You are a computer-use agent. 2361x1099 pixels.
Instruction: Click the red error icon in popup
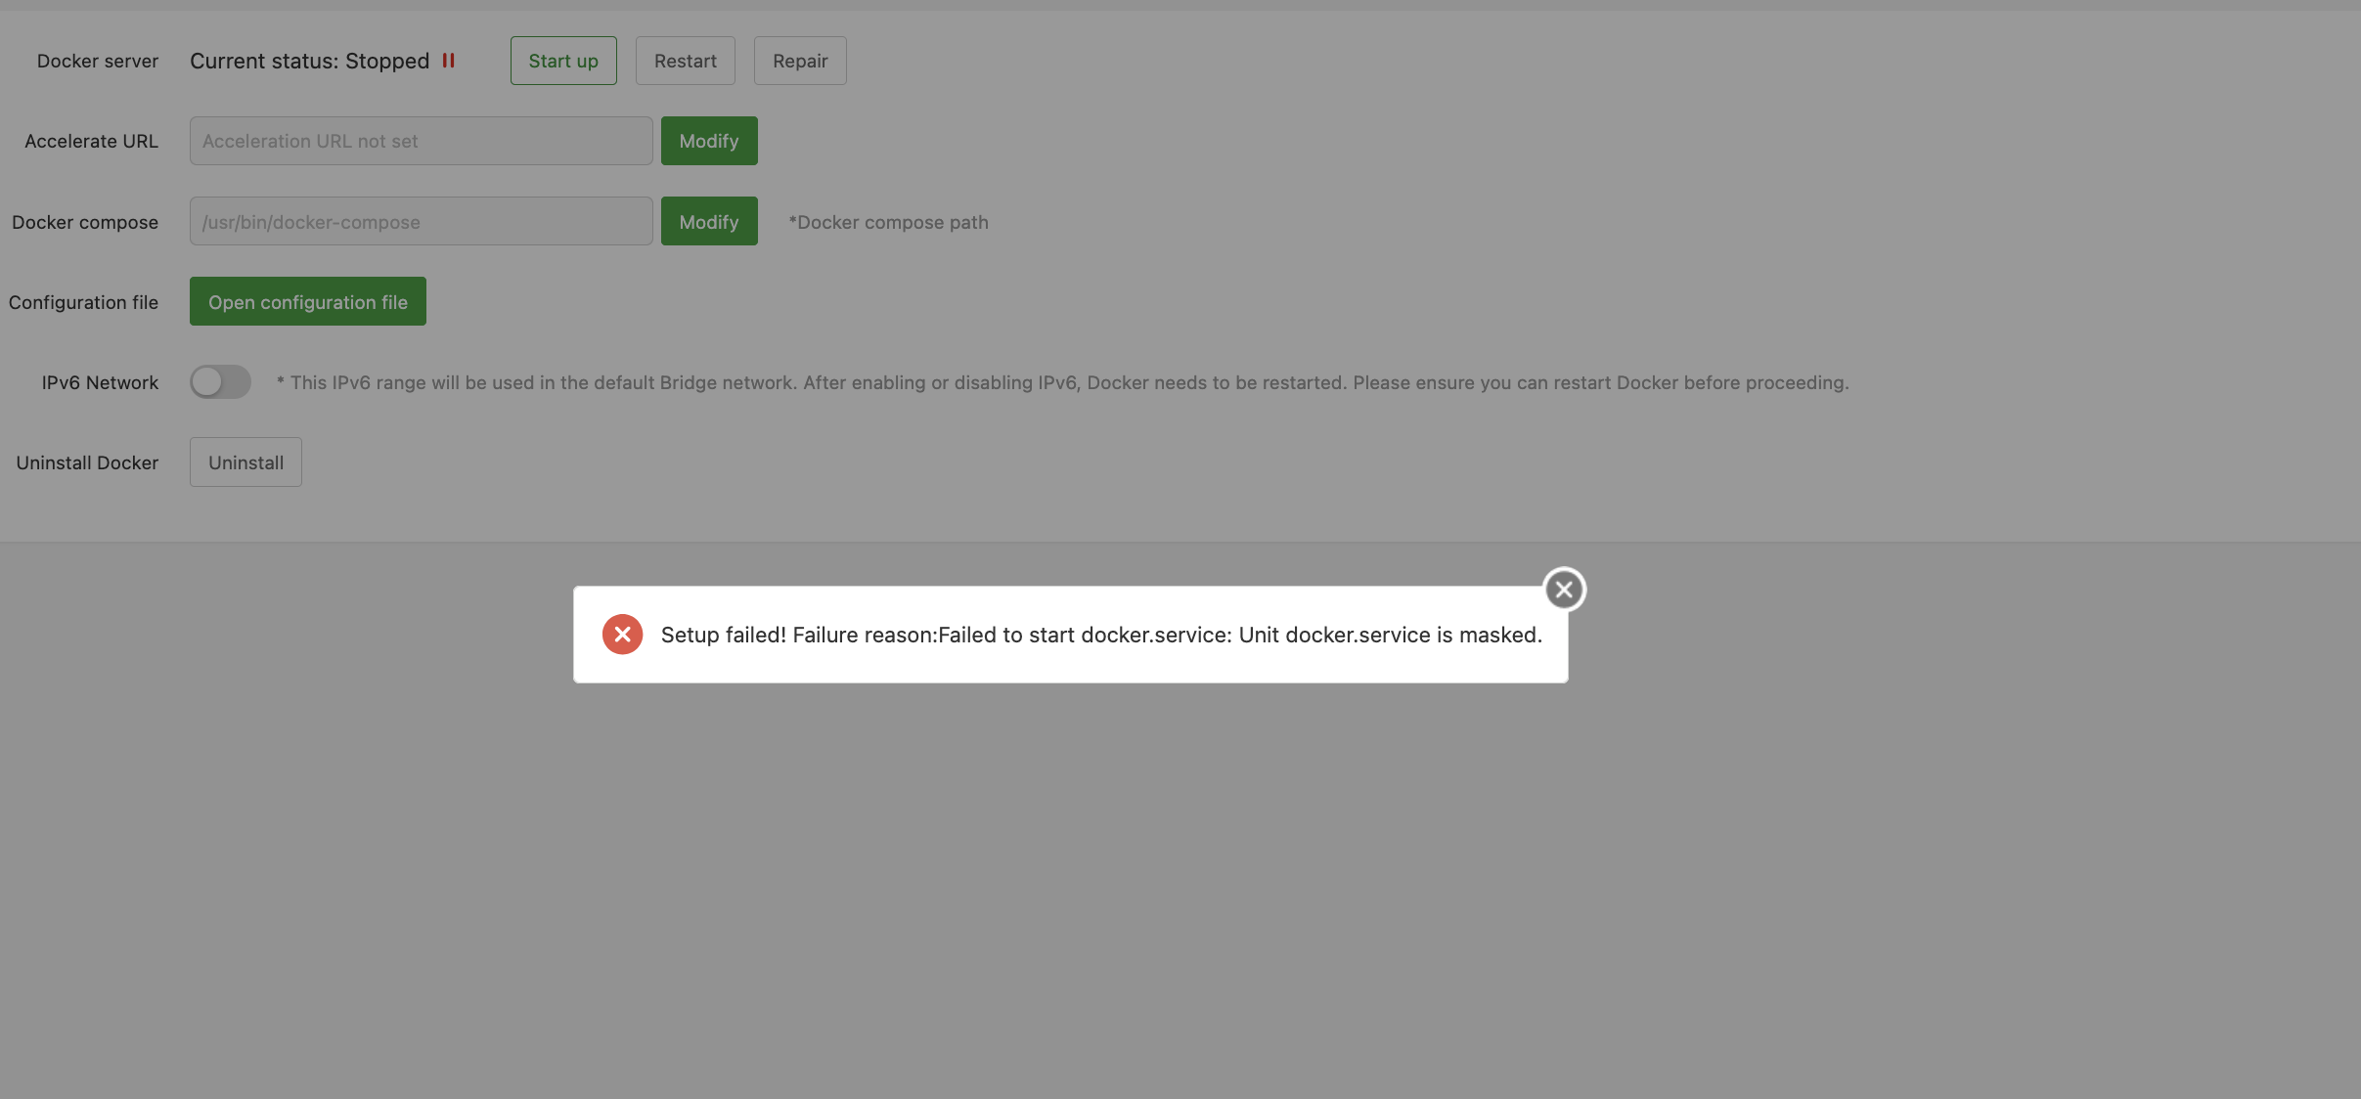click(x=622, y=635)
